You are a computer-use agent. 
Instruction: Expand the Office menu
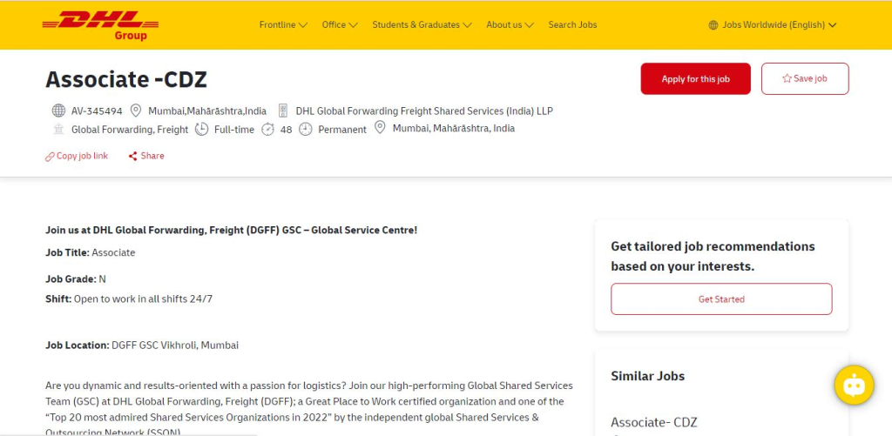tap(340, 25)
